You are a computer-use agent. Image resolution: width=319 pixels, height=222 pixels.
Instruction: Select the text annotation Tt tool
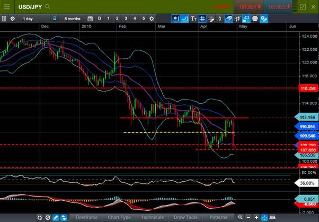click(193, 19)
